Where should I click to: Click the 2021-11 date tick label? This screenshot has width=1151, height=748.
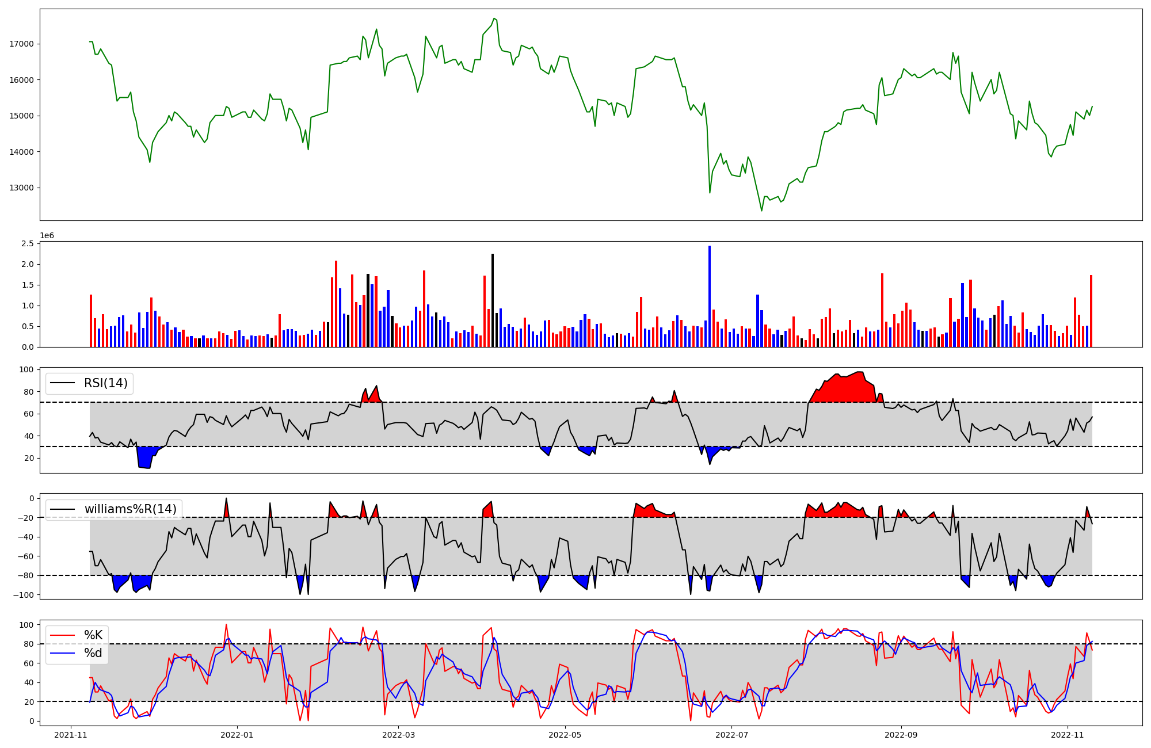click(x=70, y=735)
